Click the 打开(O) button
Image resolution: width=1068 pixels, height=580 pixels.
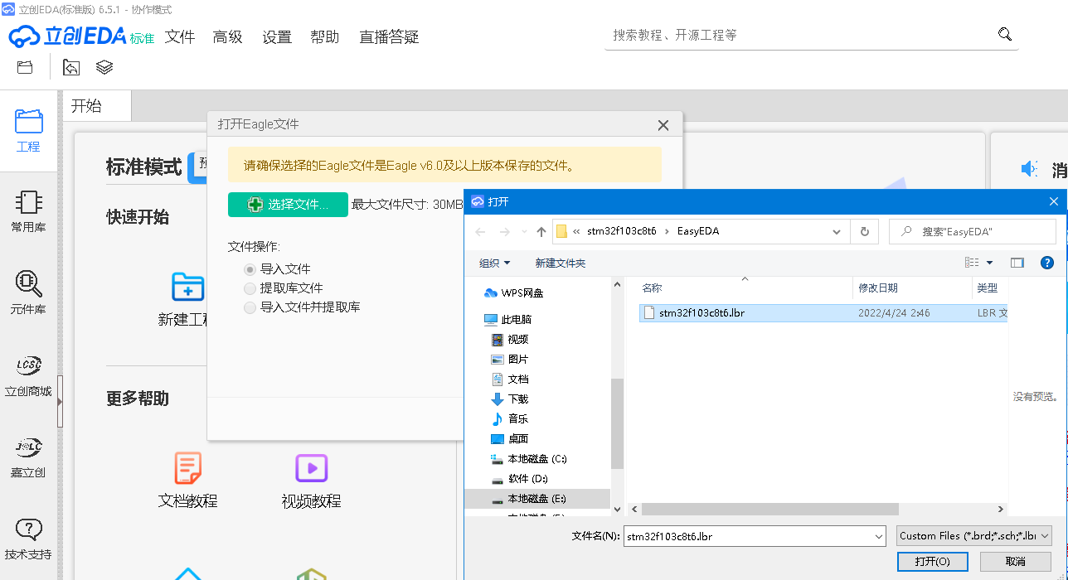[932, 561]
